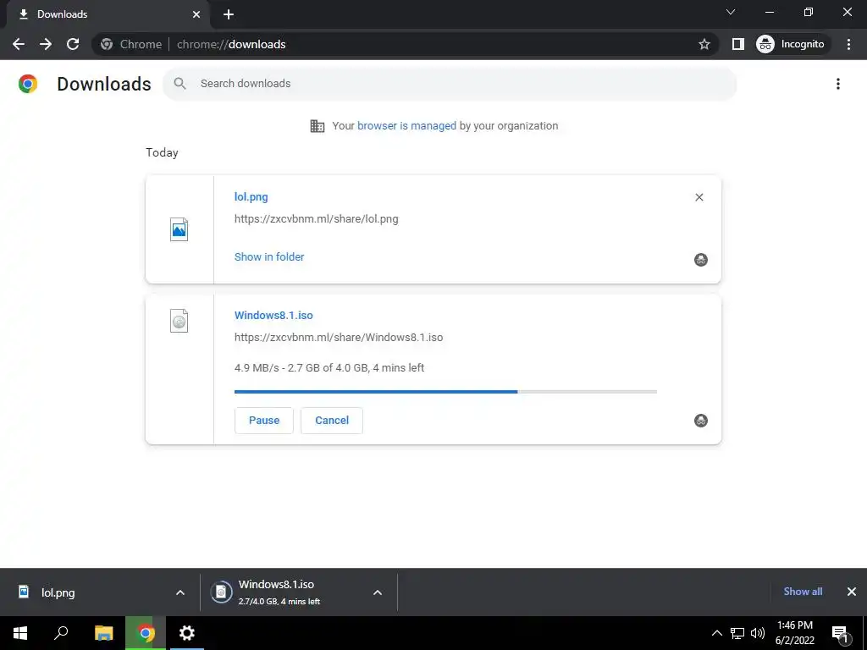Pause the Windows8.1.iso download

264,421
